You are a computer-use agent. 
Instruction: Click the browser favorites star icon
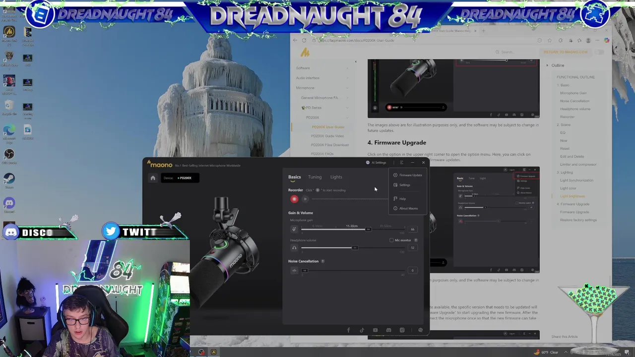[x=550, y=40]
